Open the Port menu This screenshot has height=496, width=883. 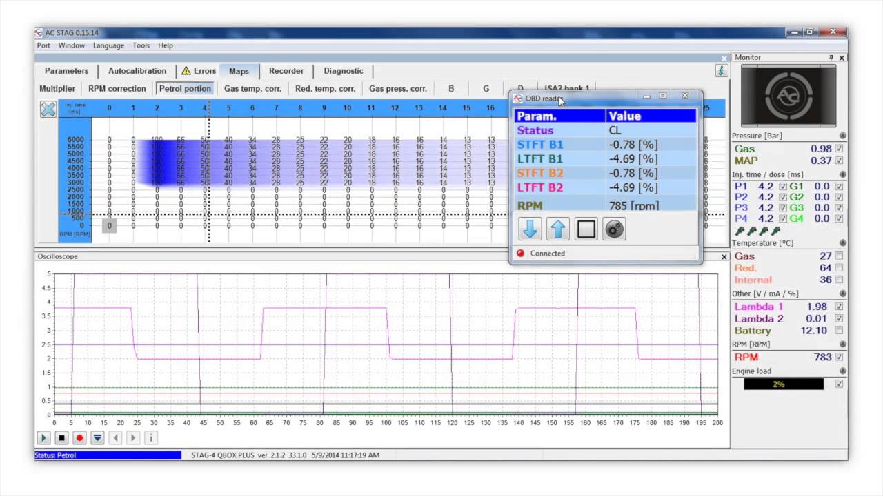tap(43, 45)
